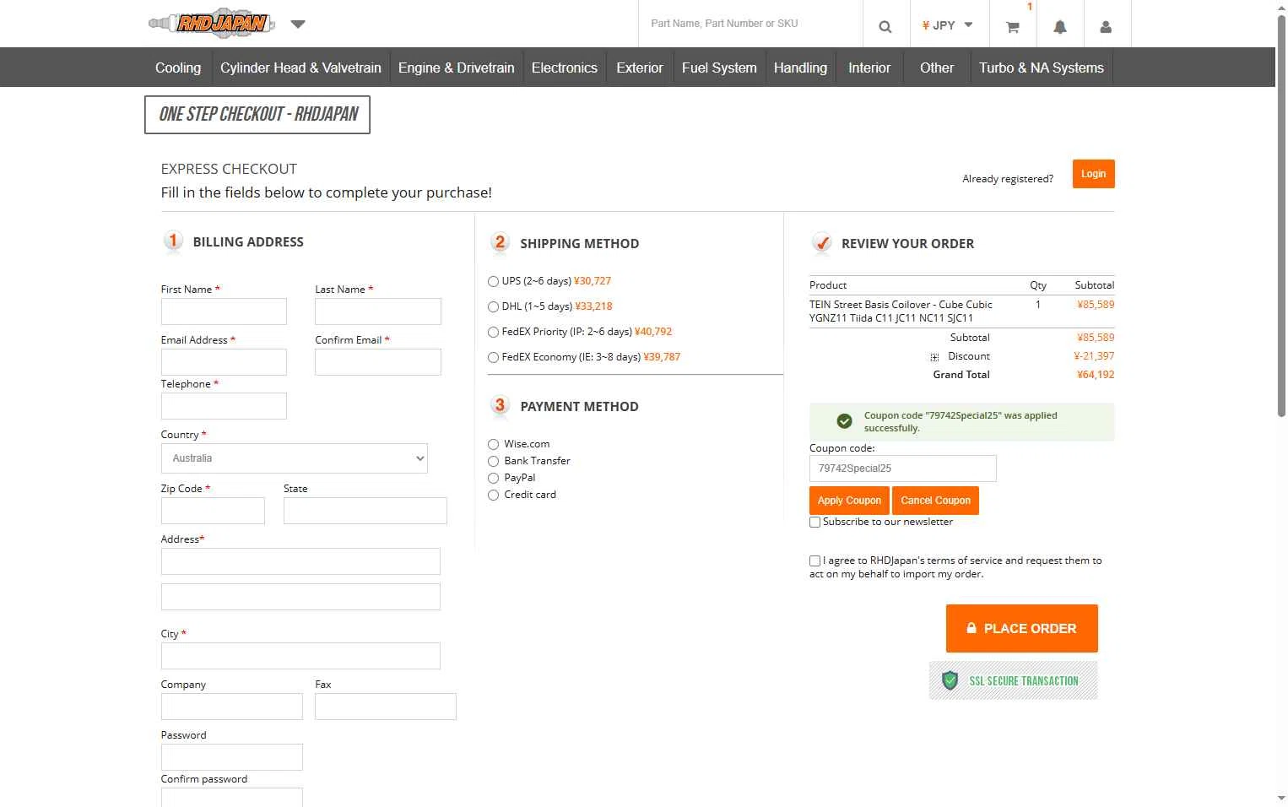Focus the Last Name field
Viewport: 1288px width, 807px height.
click(x=378, y=311)
